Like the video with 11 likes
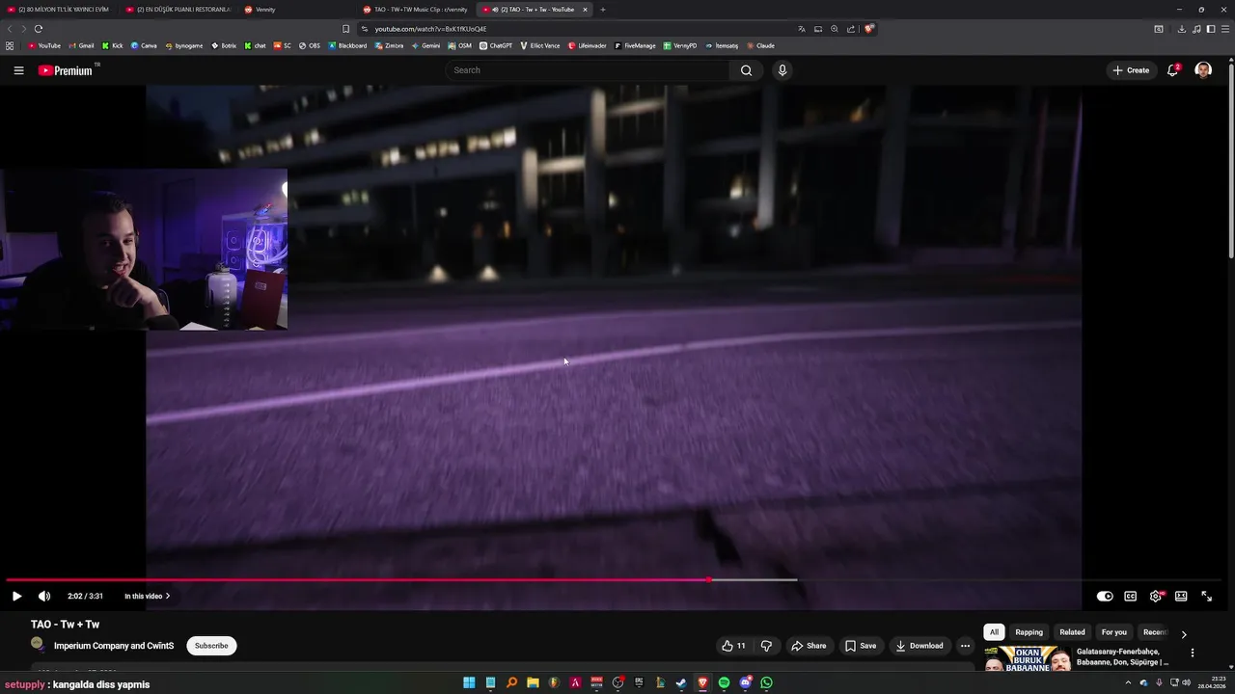 click(x=733, y=646)
